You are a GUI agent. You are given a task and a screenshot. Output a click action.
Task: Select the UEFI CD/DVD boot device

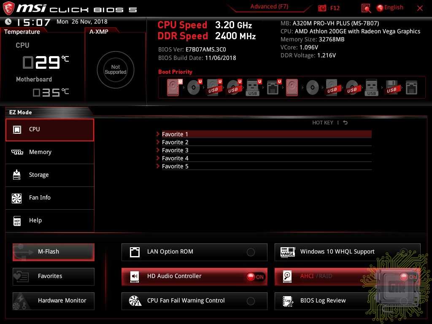(194, 87)
